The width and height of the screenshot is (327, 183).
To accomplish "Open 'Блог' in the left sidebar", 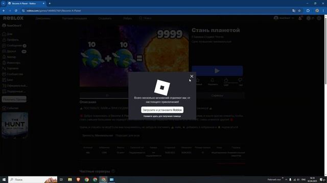I will [10, 80].
